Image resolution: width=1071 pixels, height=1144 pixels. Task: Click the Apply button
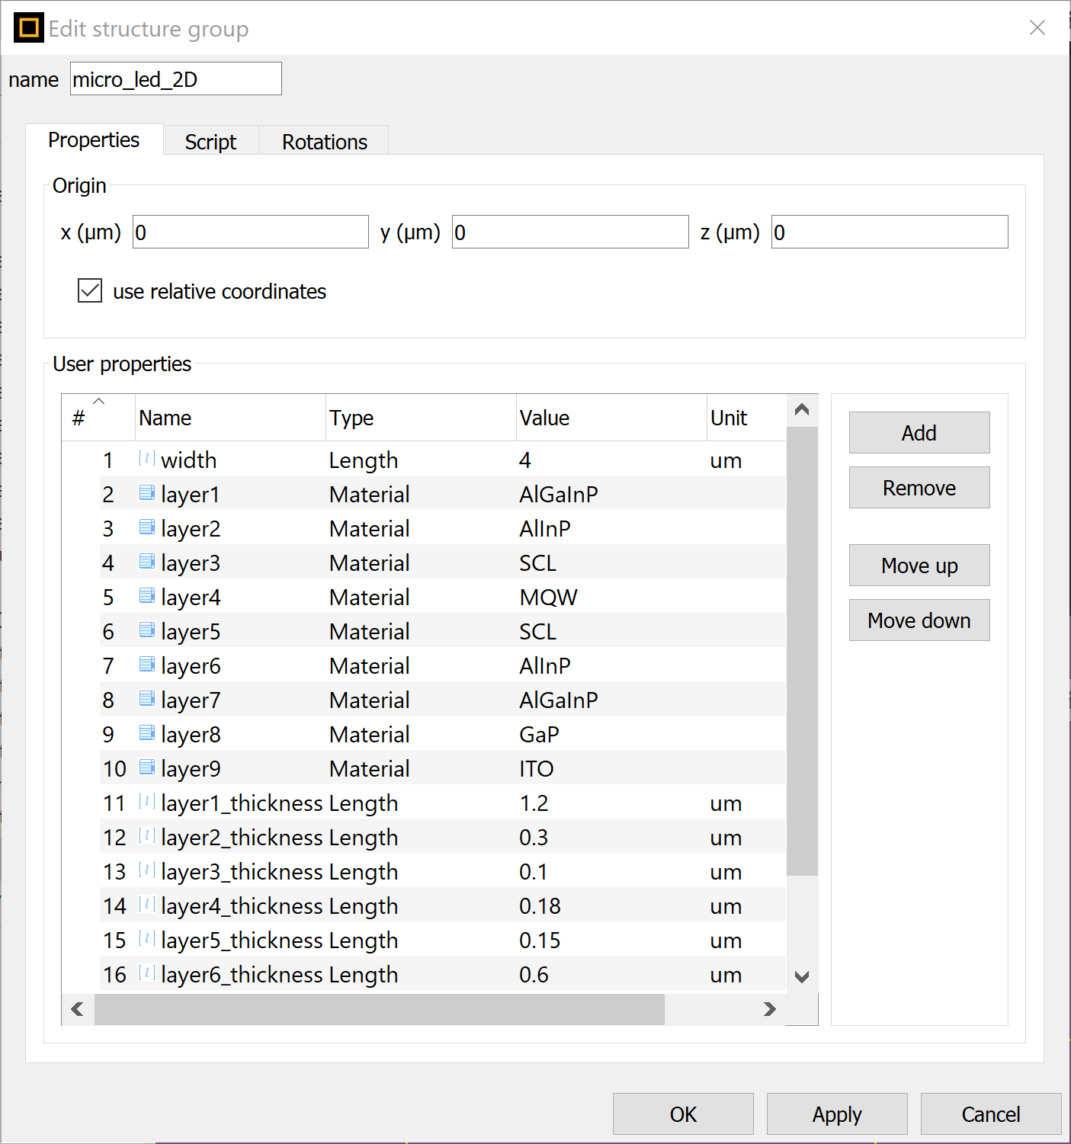836,1114
